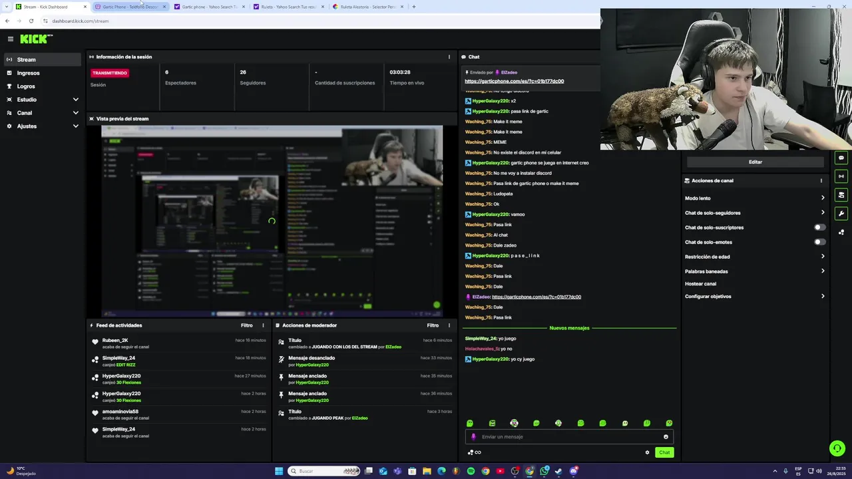
Task: Open the wrench tools icon in the right rail
Action: click(x=841, y=214)
